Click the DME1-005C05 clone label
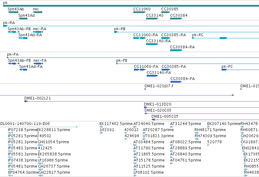This screenshot has width=259, height=177. coord(165,116)
